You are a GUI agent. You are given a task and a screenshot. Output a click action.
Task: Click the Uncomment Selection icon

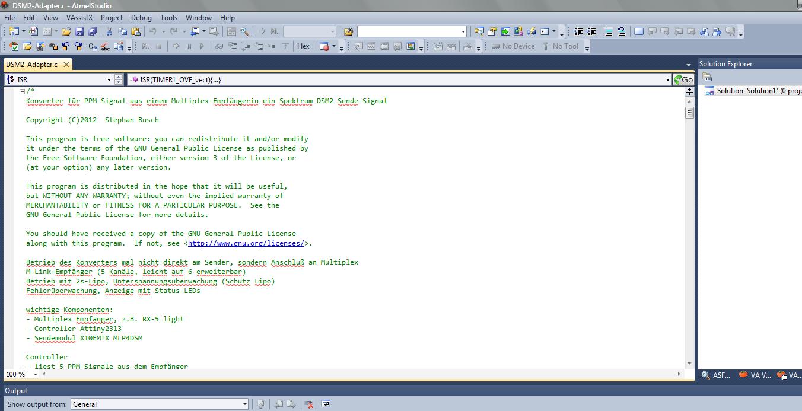tap(621, 31)
